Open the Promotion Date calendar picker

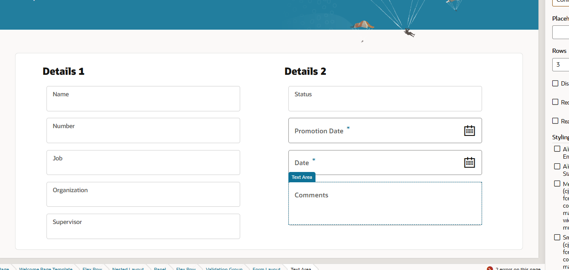click(470, 130)
